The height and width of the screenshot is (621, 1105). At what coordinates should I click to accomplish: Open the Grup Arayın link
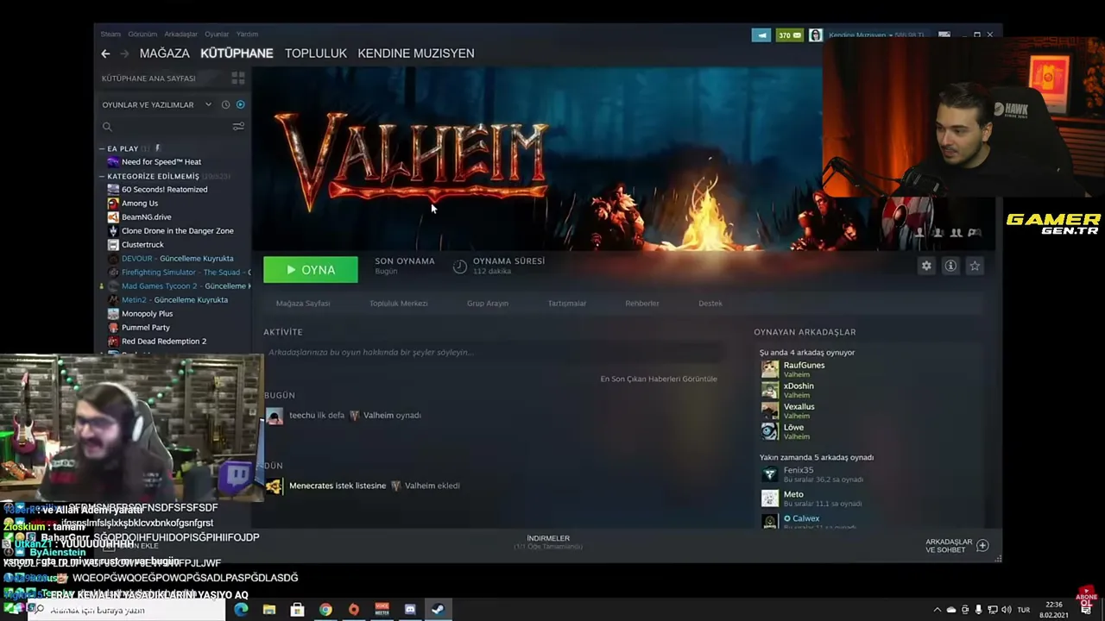pos(488,304)
